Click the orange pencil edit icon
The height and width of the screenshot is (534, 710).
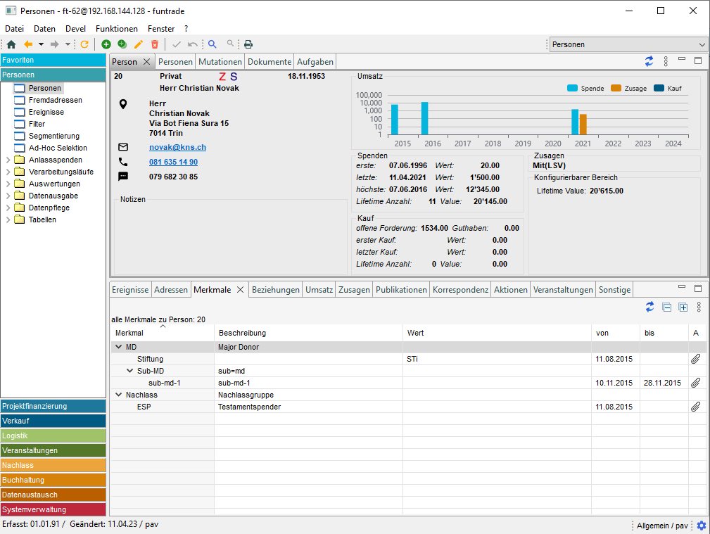(139, 44)
